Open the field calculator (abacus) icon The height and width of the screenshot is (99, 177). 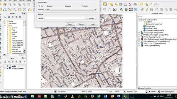tap(126, 4)
